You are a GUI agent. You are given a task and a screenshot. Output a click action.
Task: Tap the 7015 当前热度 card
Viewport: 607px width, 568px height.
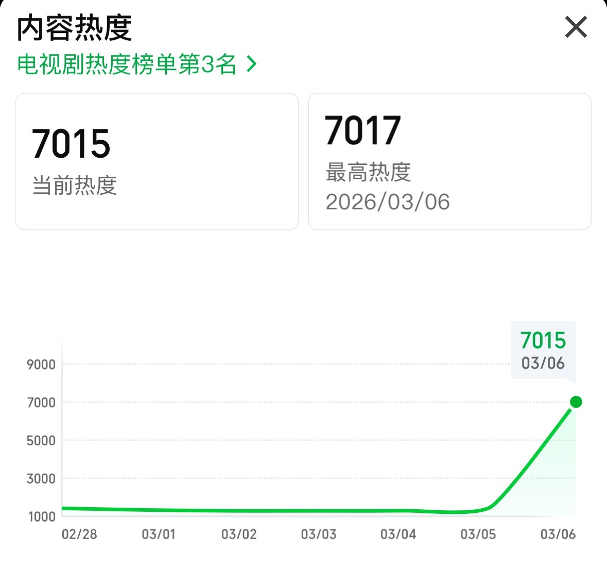pos(157,161)
